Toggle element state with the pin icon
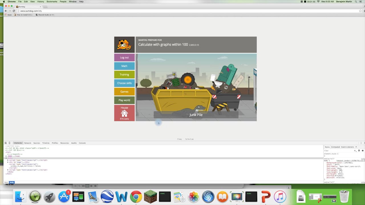 tap(359, 151)
